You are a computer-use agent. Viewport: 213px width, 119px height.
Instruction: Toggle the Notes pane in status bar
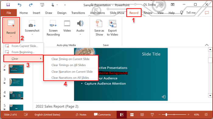[81, 115]
